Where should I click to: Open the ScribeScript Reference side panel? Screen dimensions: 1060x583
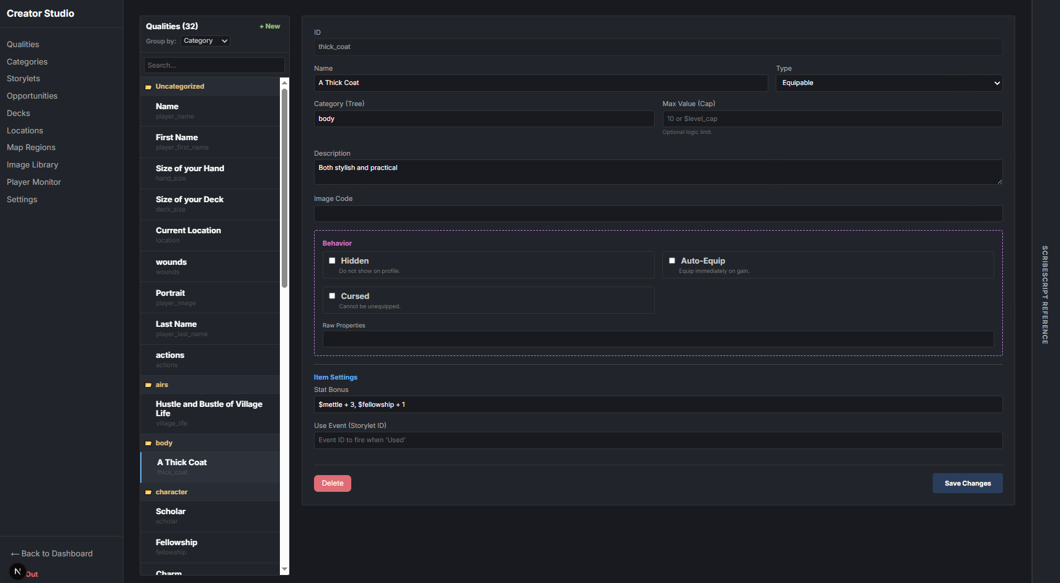click(1045, 295)
